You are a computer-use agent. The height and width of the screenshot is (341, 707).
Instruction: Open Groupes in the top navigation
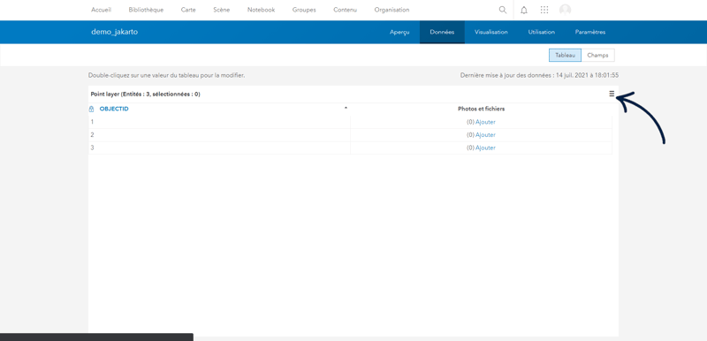point(304,10)
